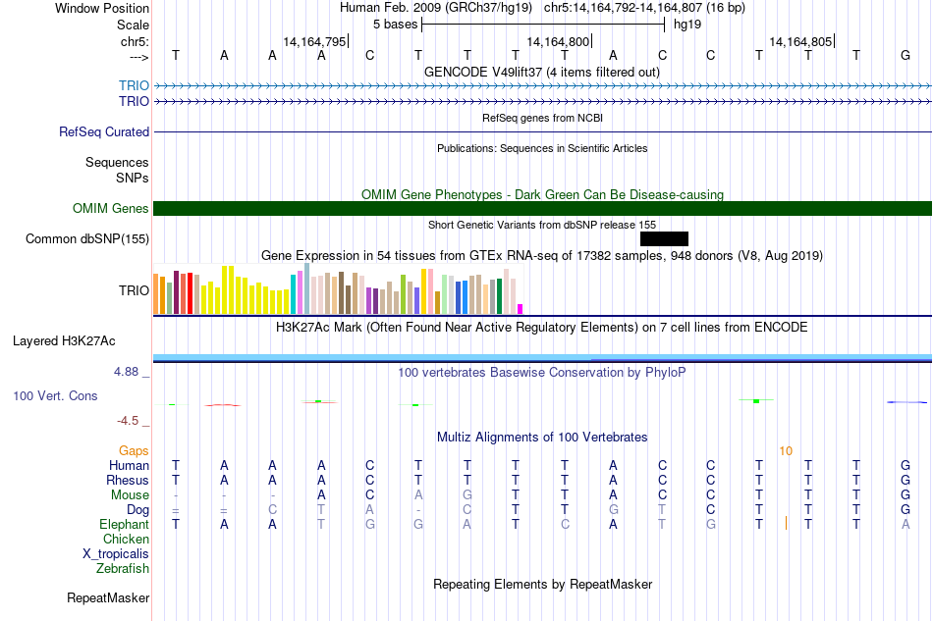Select the Rhesus species label
933x621 pixels.
click(128, 480)
